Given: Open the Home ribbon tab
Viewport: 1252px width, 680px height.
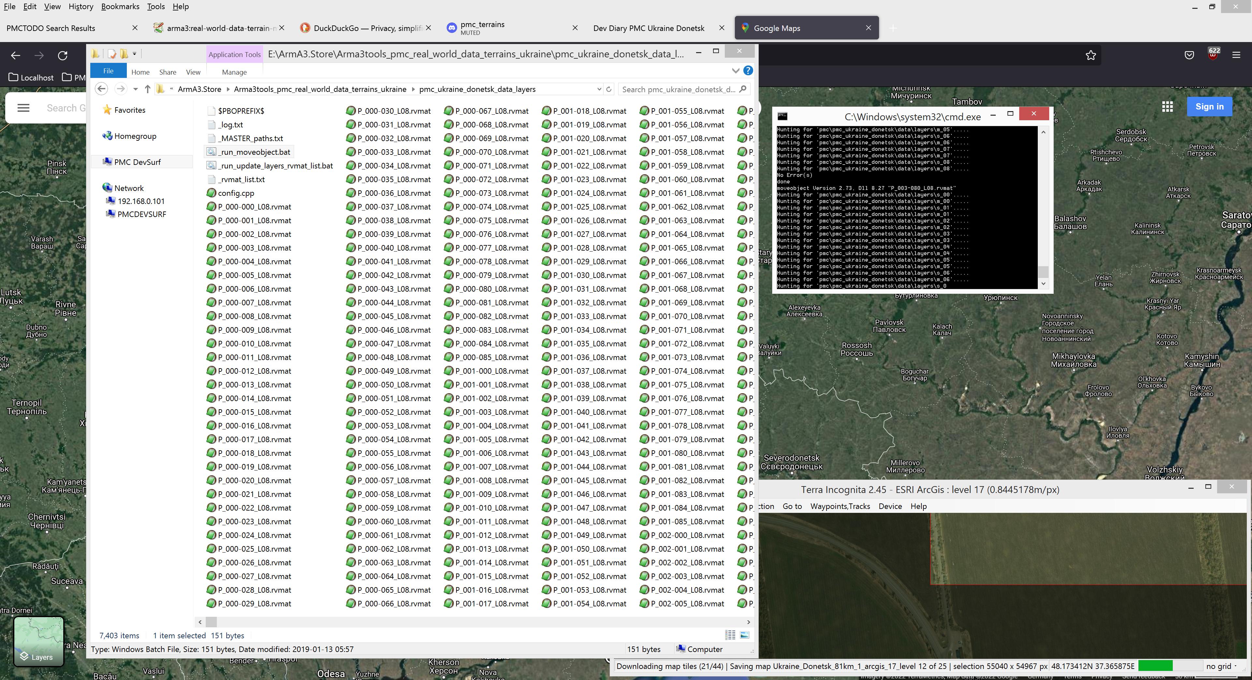Looking at the screenshot, I should click(x=141, y=72).
